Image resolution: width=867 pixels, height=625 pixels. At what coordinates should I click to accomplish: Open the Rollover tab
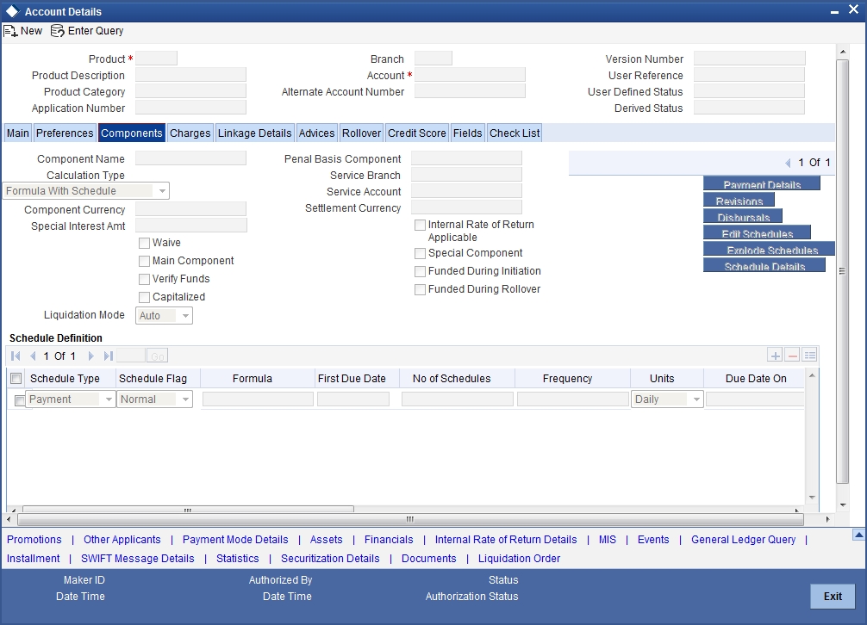tap(362, 133)
